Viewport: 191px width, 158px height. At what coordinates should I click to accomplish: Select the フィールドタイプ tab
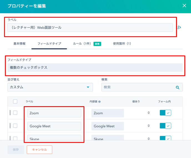click(49, 44)
